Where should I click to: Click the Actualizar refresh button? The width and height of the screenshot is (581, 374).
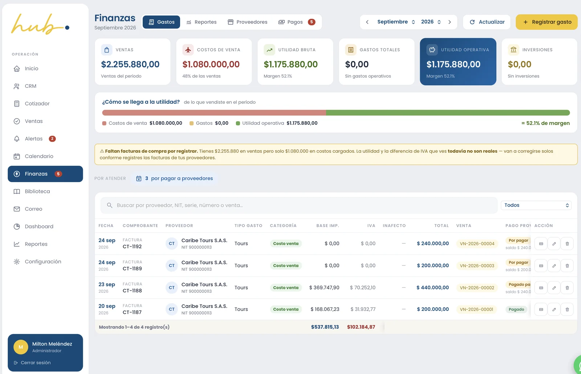tap(487, 22)
